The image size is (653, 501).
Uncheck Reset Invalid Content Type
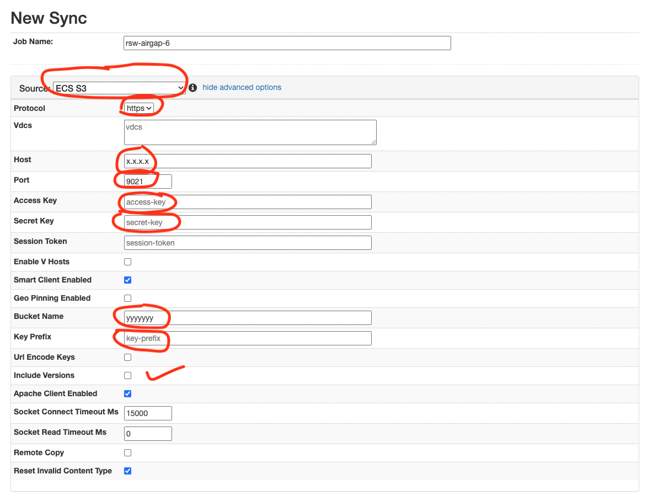(x=128, y=471)
